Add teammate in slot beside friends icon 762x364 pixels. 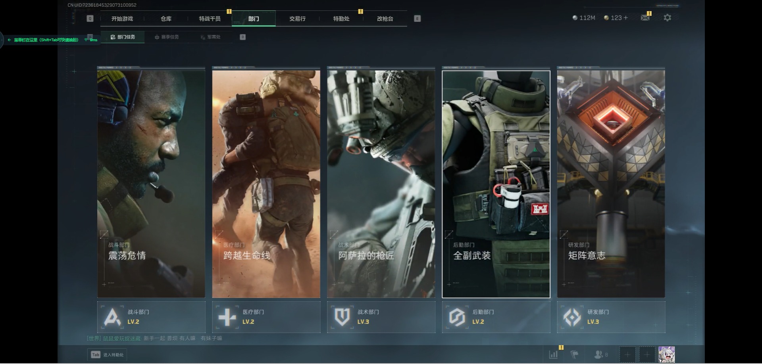click(627, 354)
